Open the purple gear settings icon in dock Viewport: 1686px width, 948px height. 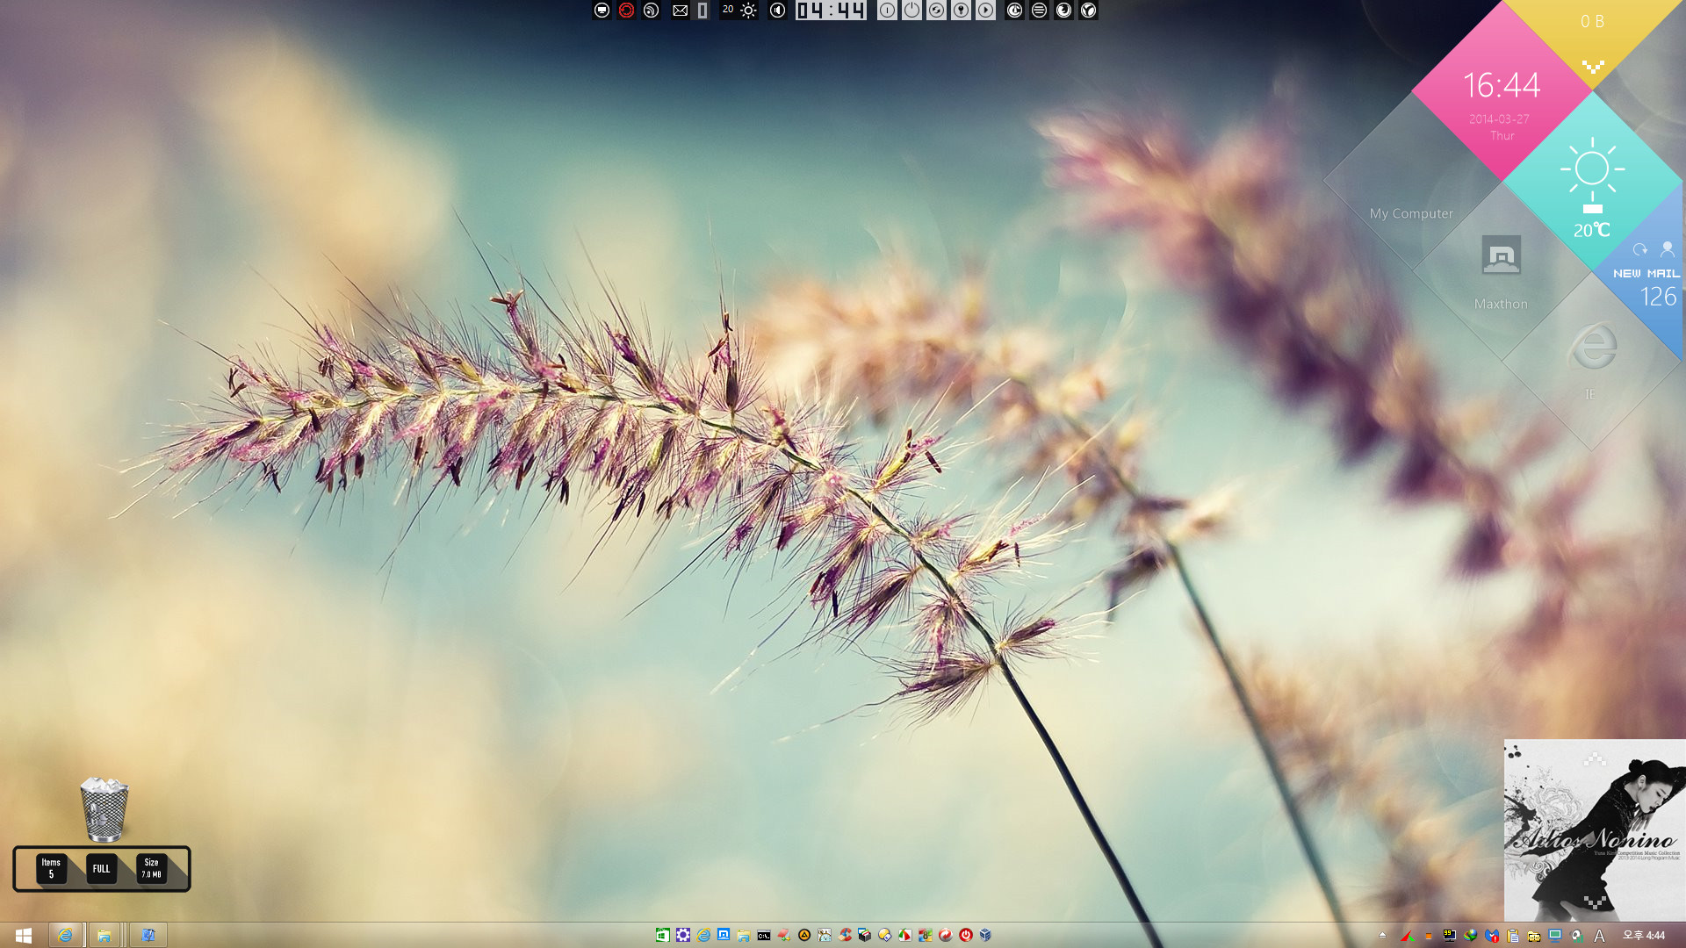pyautogui.click(x=683, y=935)
